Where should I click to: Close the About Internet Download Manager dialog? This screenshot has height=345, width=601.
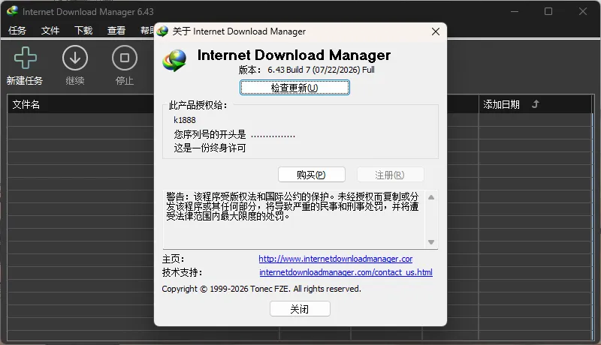coord(436,31)
